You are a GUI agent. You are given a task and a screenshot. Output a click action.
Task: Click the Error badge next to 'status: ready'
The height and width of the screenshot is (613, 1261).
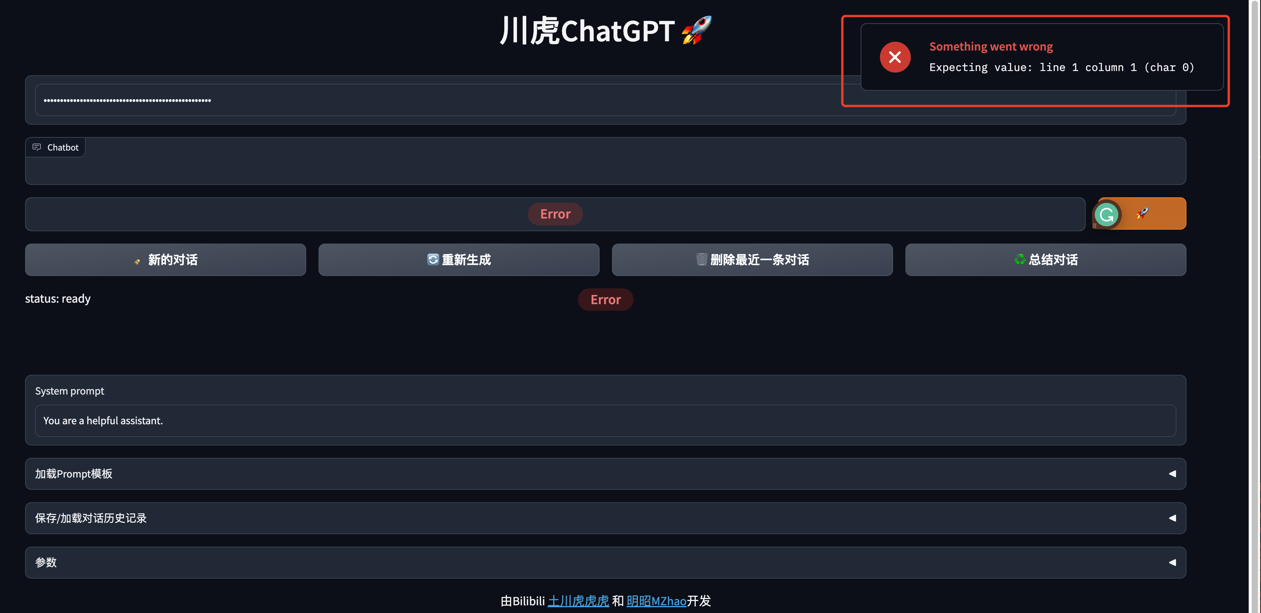click(605, 300)
